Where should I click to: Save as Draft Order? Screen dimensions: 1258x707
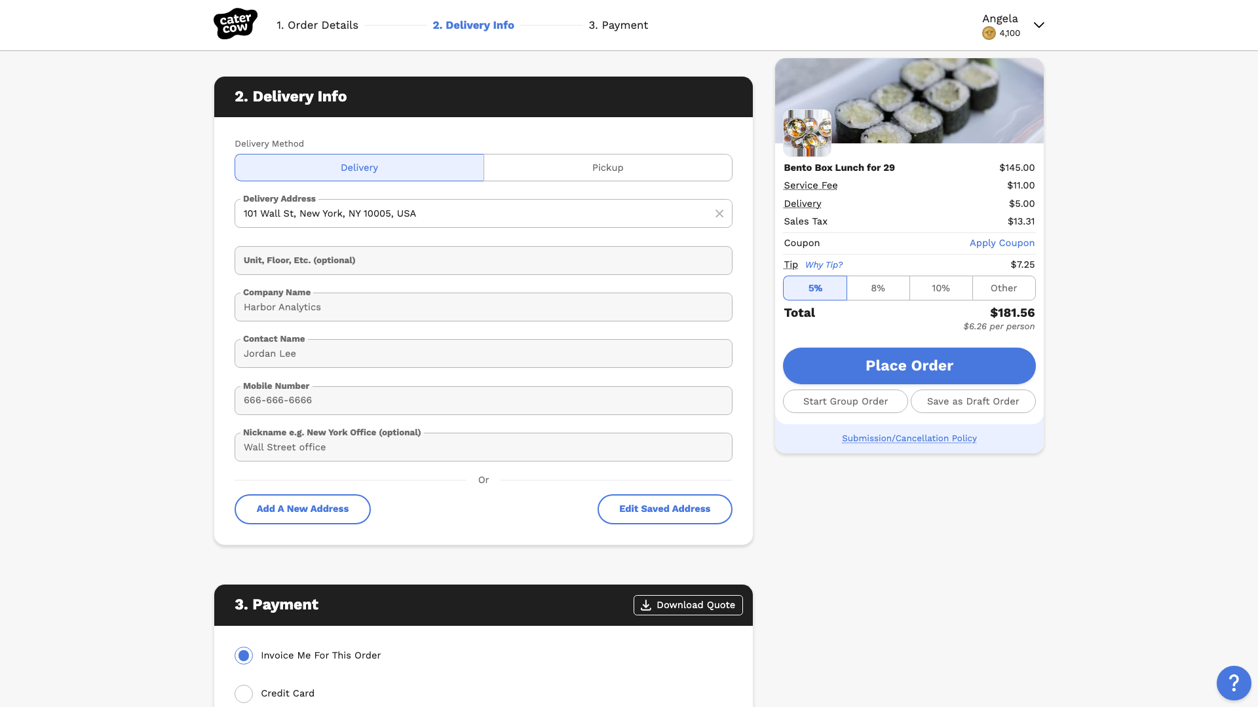973,401
